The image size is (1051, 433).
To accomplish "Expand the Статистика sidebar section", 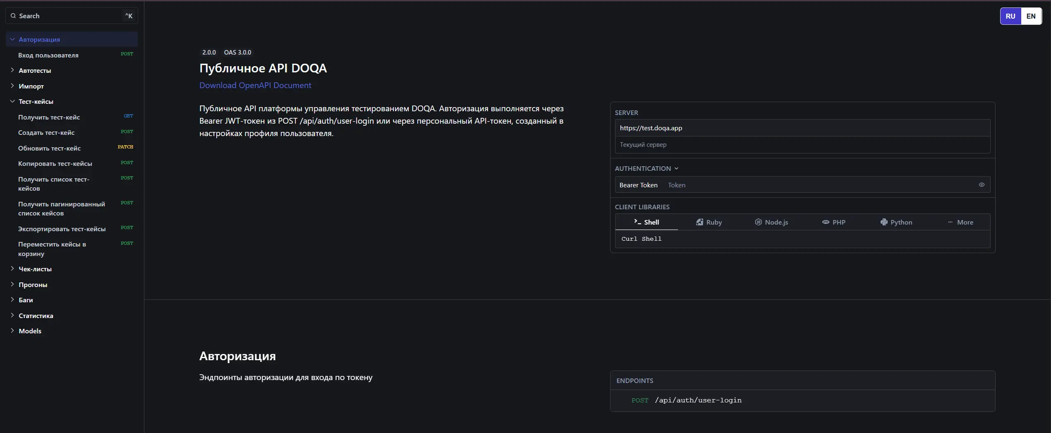I will pos(12,316).
